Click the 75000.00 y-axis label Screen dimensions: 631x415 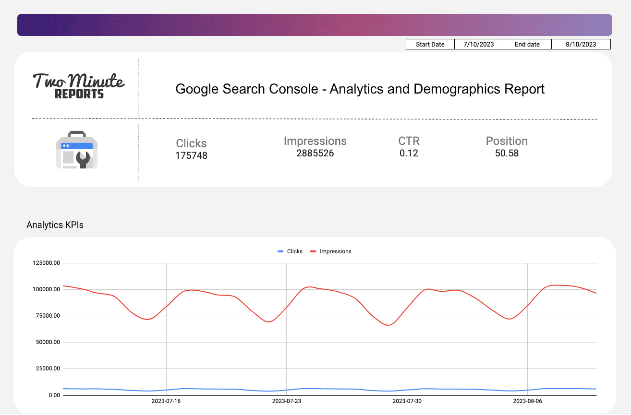point(48,316)
